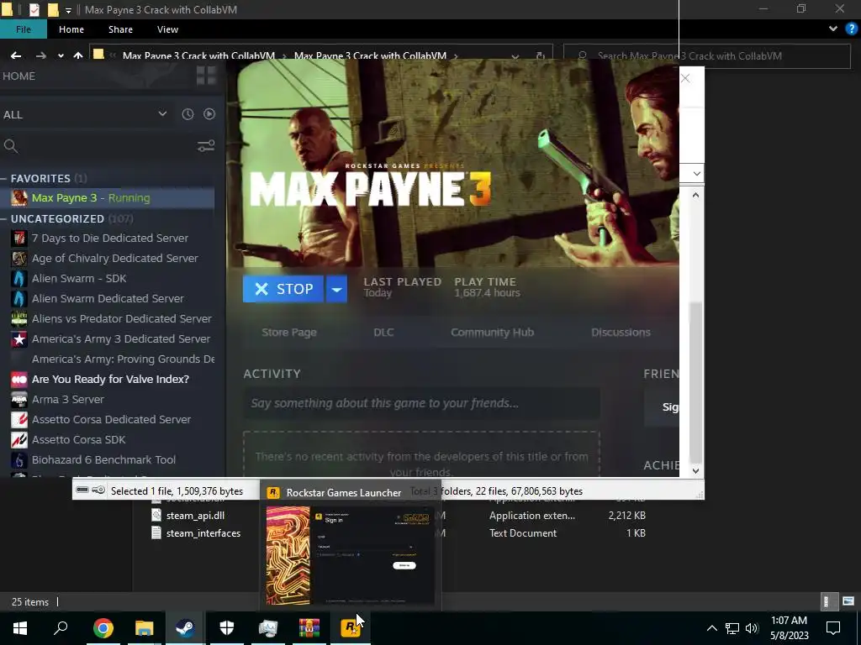Click the taskbar volume speaker icon

(752, 628)
